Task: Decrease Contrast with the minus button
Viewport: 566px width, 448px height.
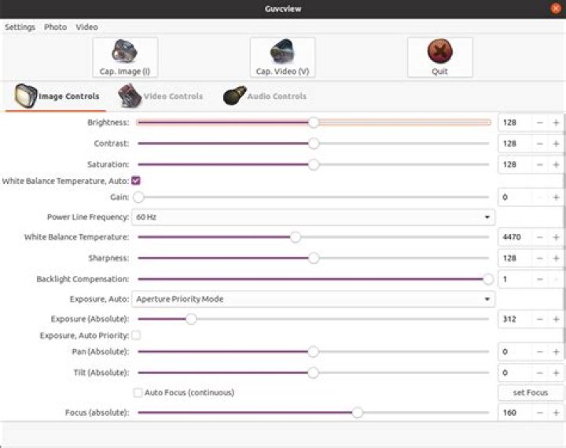Action: coord(539,144)
